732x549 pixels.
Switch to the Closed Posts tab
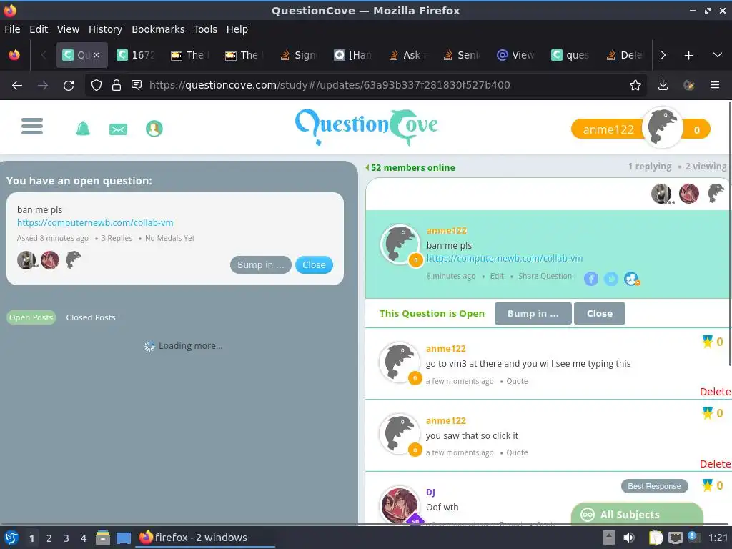91,317
